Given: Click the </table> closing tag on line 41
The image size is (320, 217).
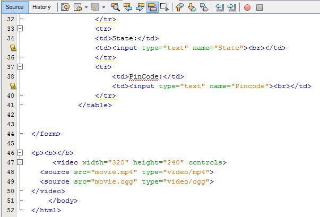Looking at the screenshot, I should [x=95, y=105].
